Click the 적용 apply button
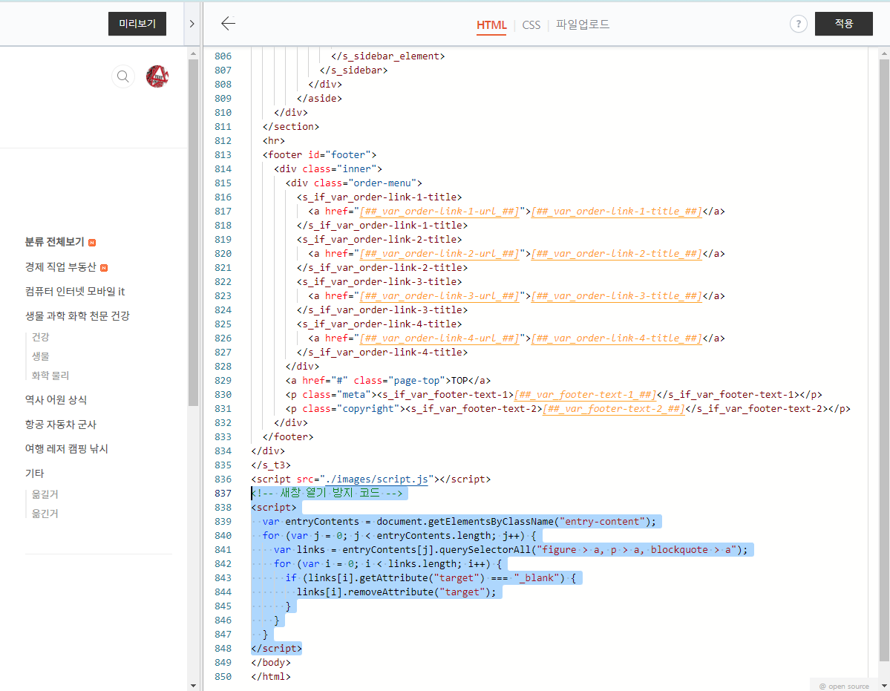This screenshot has width=890, height=691. pyautogui.click(x=843, y=24)
